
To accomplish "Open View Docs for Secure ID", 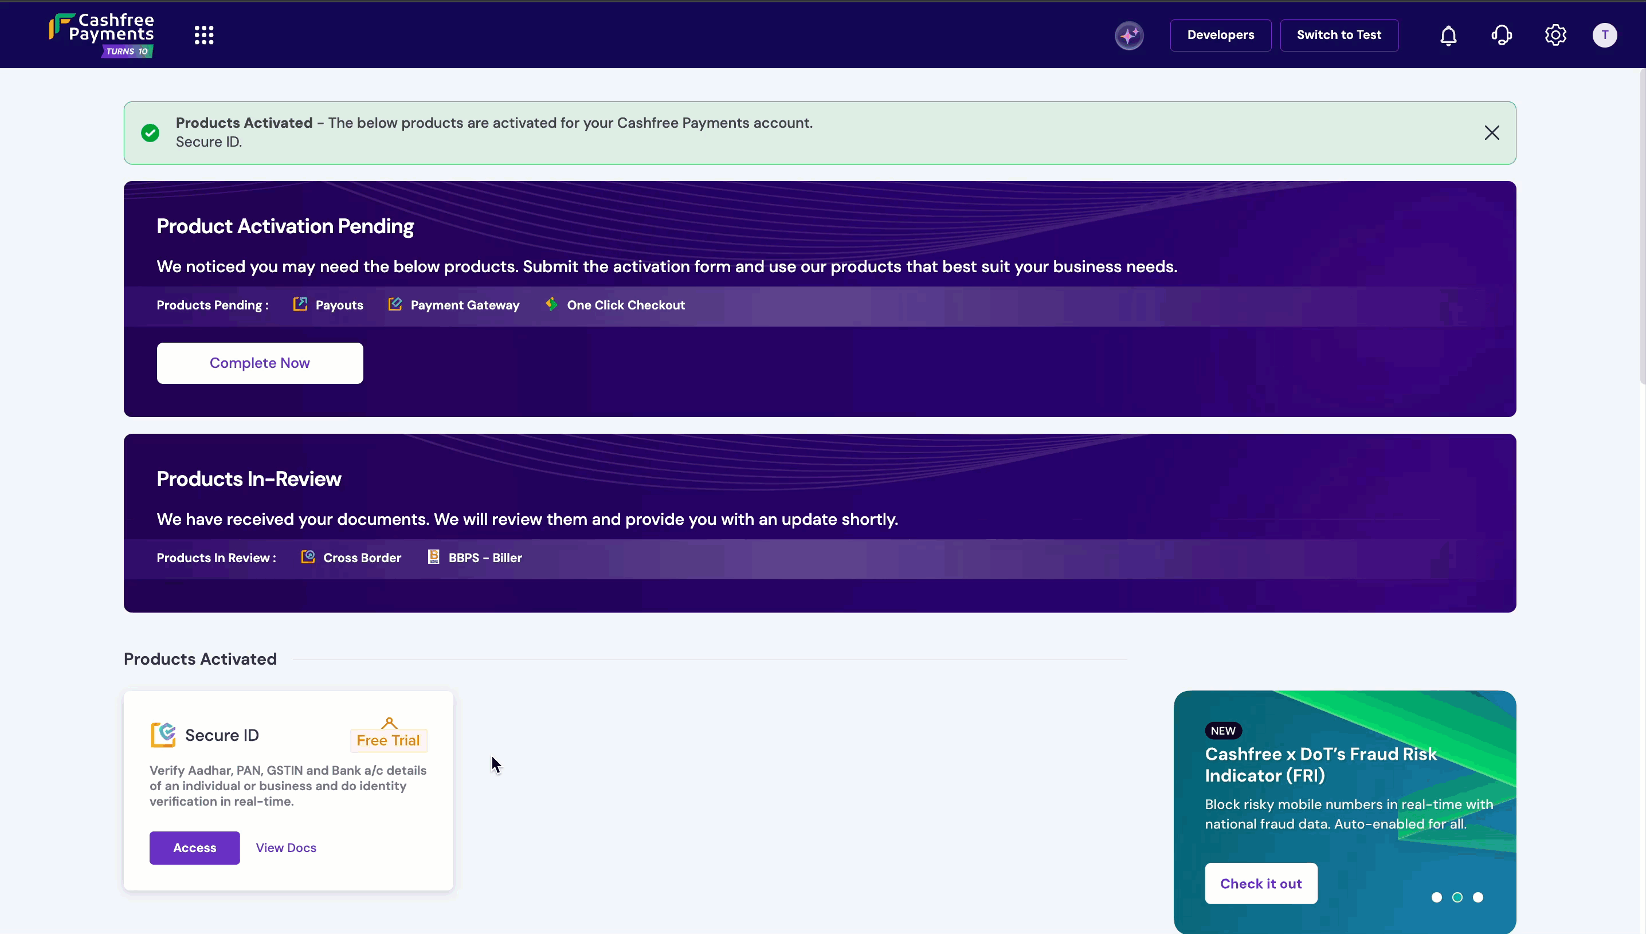I will click(x=286, y=847).
